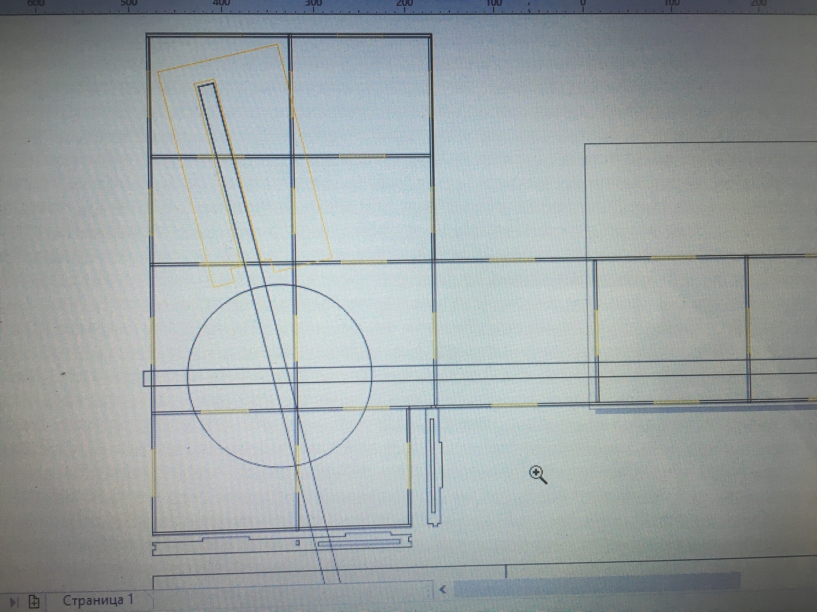Click the horizontal scrollbar thumb
The height and width of the screenshot is (612, 817).
pos(596,583)
